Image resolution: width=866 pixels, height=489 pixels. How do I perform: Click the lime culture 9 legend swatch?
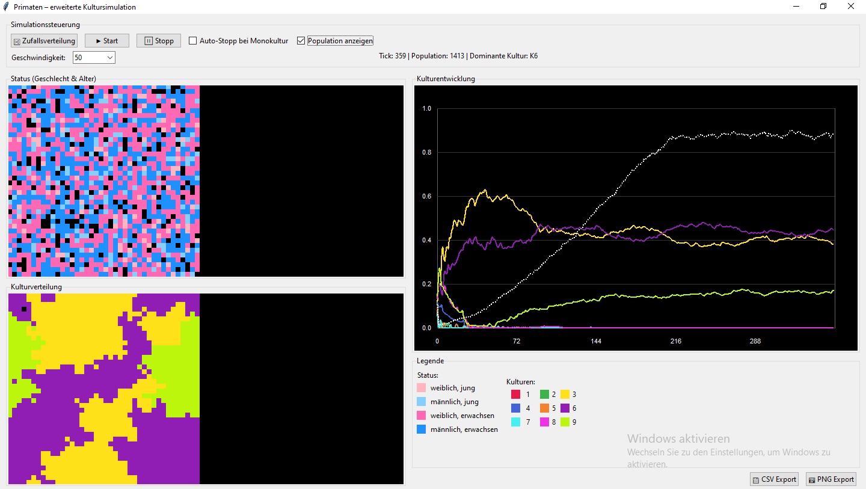pyautogui.click(x=565, y=422)
